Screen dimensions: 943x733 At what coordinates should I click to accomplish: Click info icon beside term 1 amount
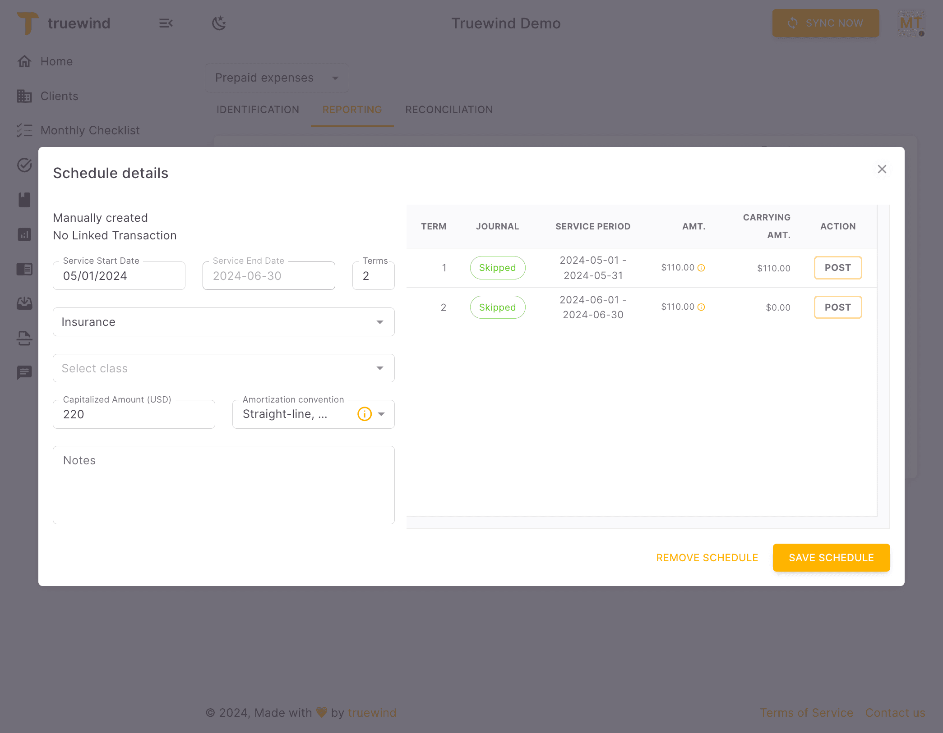[701, 268]
